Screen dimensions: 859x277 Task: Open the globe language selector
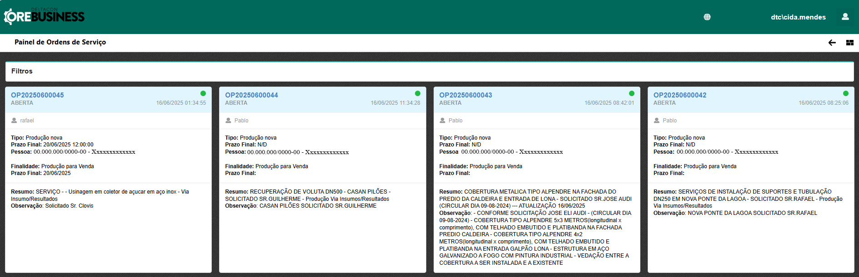707,17
